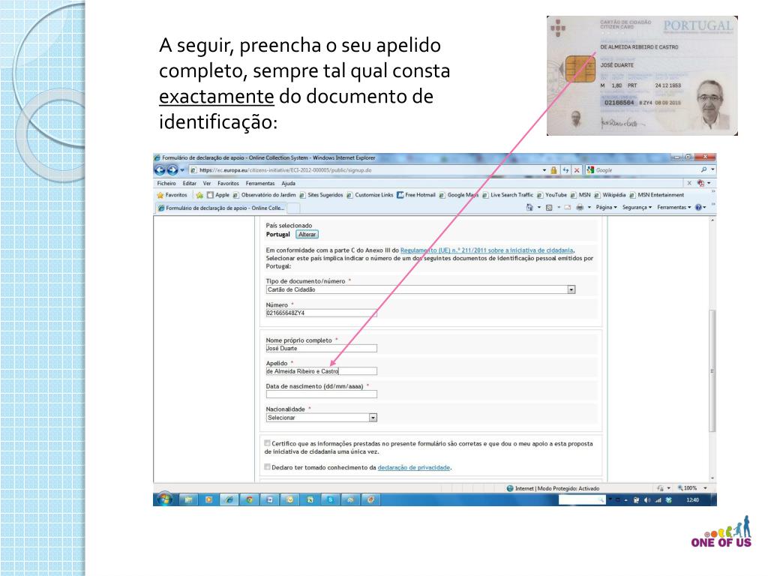
Task: Open the Segurança dropdown menu
Action: (x=637, y=207)
